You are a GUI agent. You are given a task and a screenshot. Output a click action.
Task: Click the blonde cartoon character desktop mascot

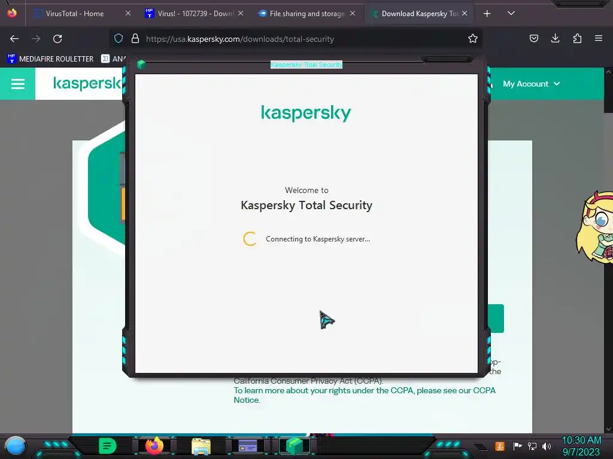(594, 227)
